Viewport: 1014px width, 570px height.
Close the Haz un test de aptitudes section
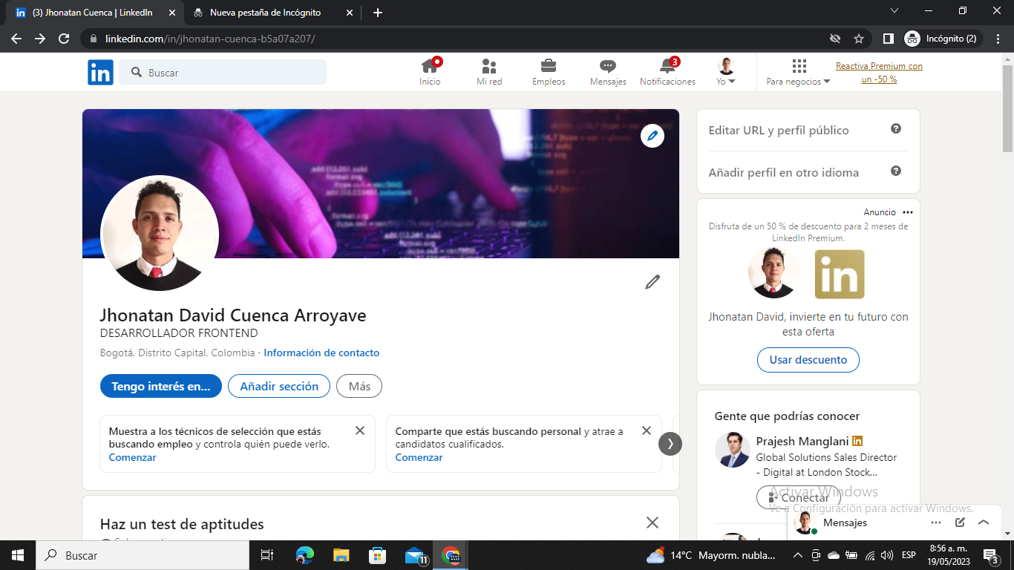click(x=652, y=522)
